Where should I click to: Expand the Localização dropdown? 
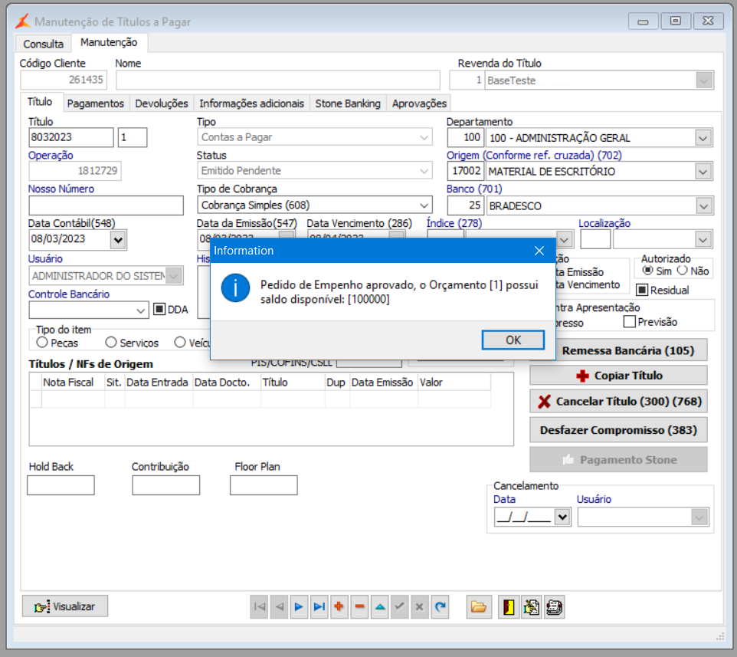tap(703, 240)
